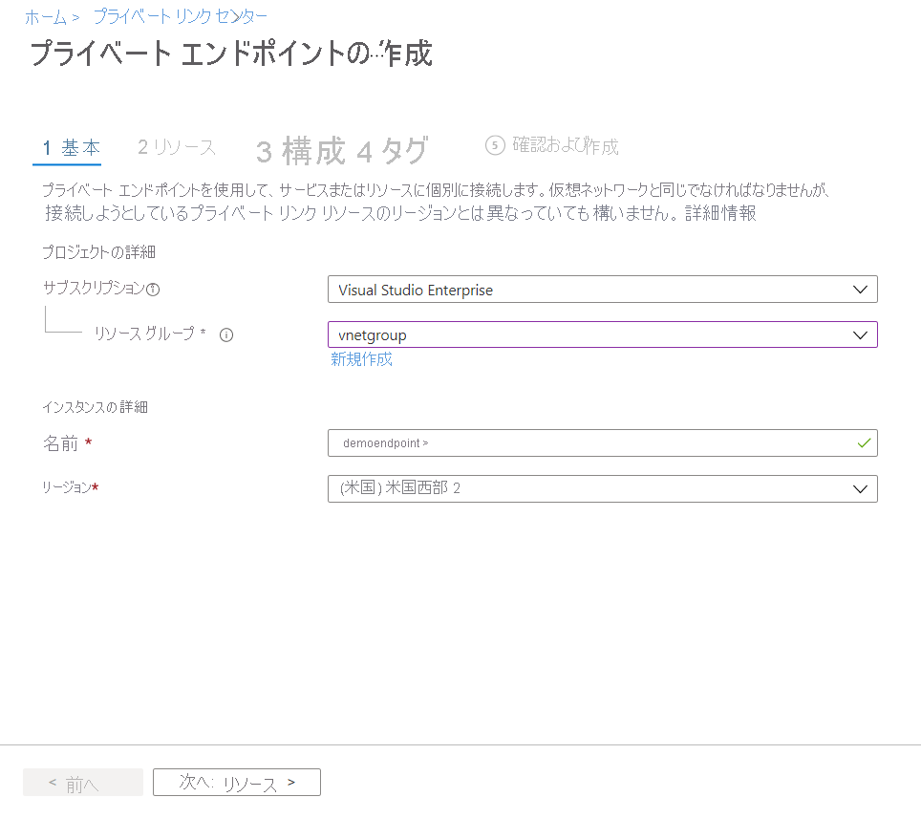Click the プロジェクトの詳細 heading text
Viewport: 921px width, 819px height.
98,252
